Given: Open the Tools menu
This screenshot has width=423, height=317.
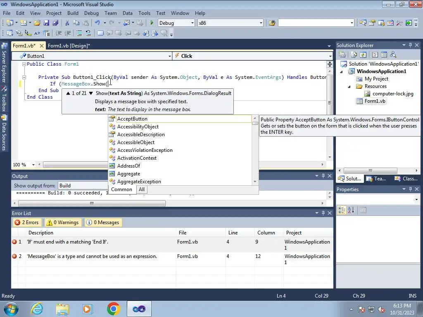Looking at the screenshot, I should click(x=144, y=13).
